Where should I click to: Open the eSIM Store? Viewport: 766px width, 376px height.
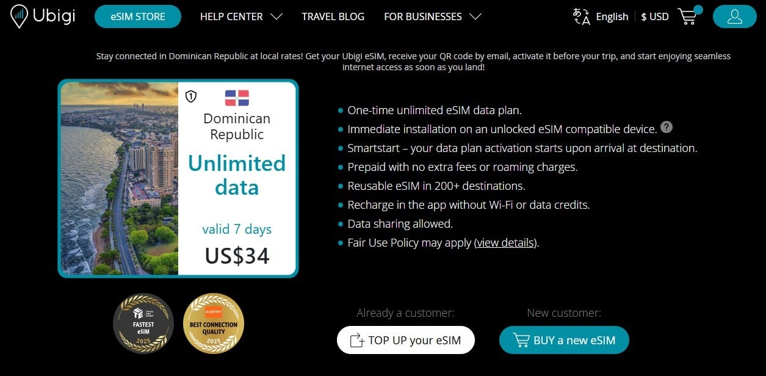pos(138,16)
